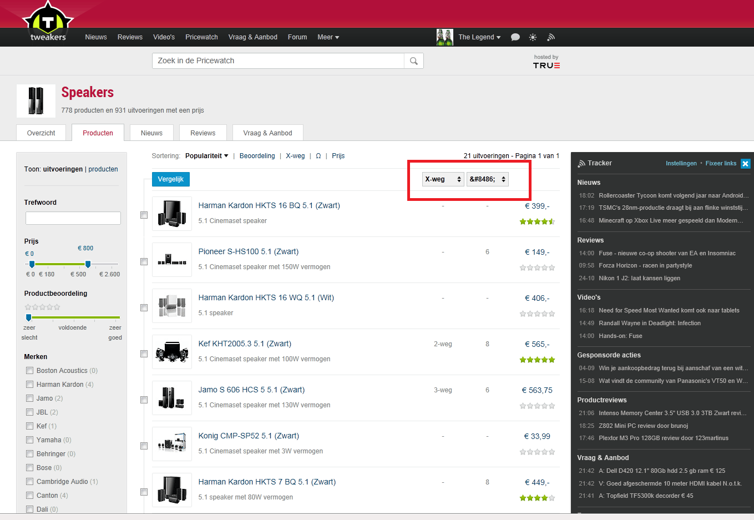754x520 pixels.
Task: Open the X-weg column dropdown
Action: tap(443, 179)
